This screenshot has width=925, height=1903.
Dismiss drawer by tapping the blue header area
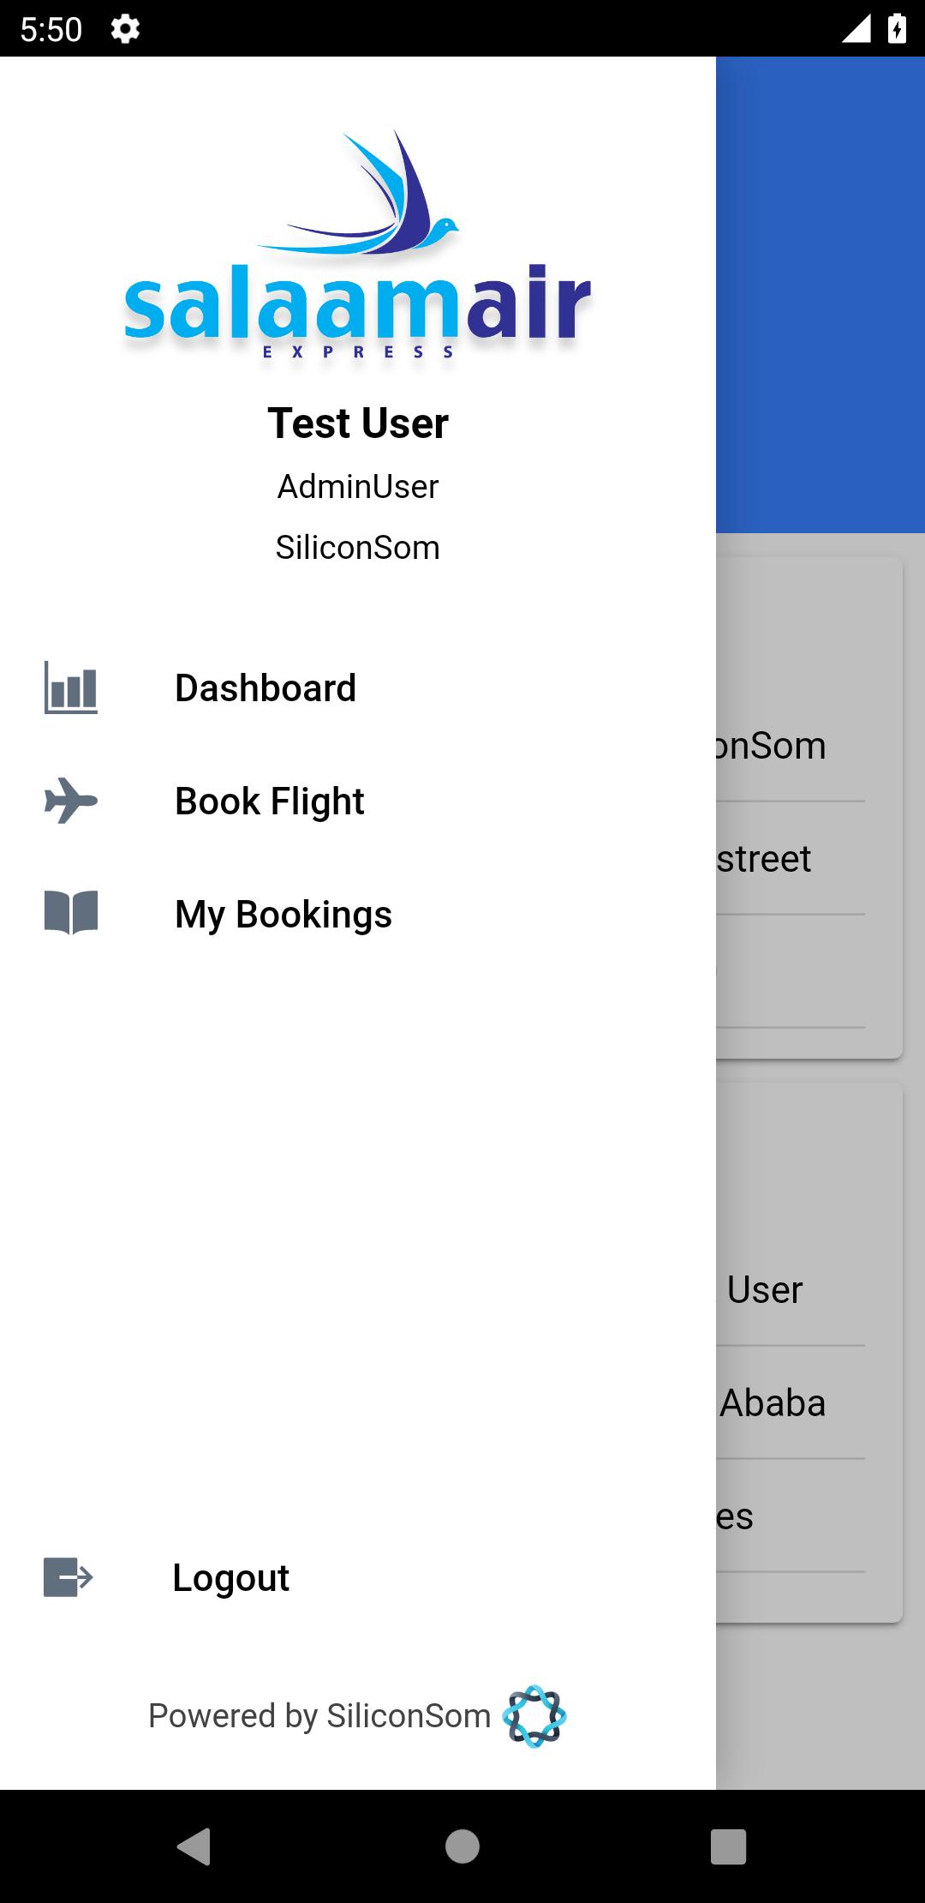coord(821,291)
